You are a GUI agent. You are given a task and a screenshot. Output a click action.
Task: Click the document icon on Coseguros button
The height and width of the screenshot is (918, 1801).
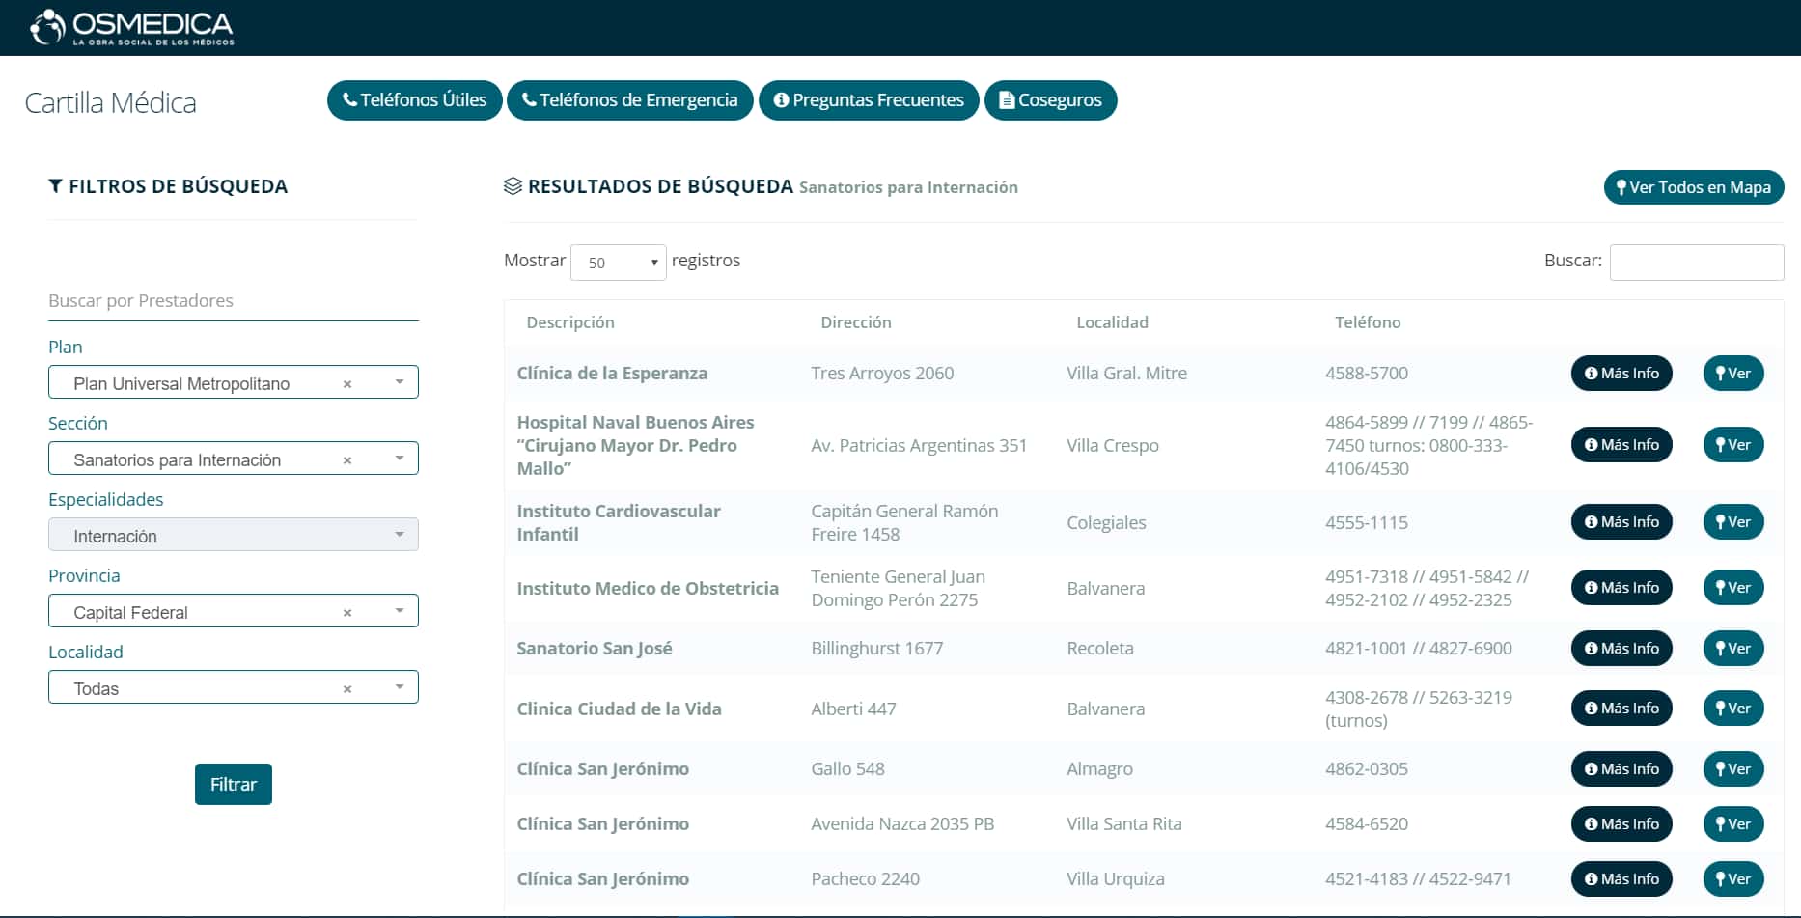[1008, 99]
